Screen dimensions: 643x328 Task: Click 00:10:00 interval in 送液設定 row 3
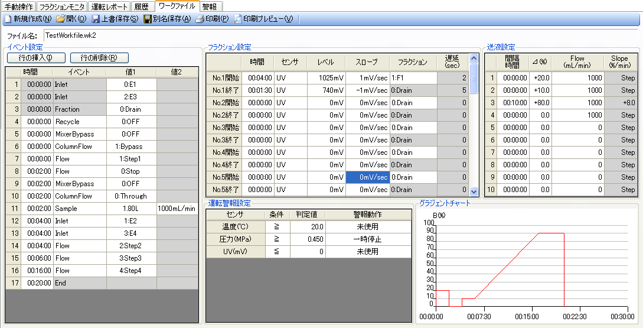(513, 103)
